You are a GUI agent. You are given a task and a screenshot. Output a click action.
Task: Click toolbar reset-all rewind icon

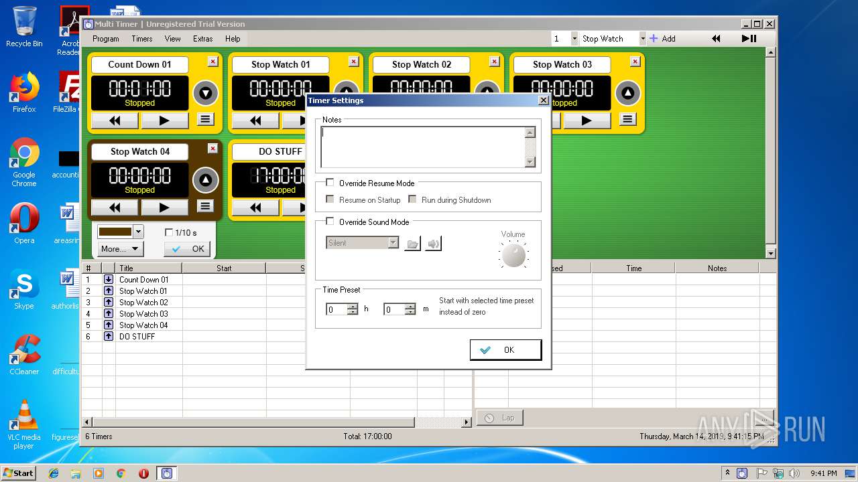[716, 39]
